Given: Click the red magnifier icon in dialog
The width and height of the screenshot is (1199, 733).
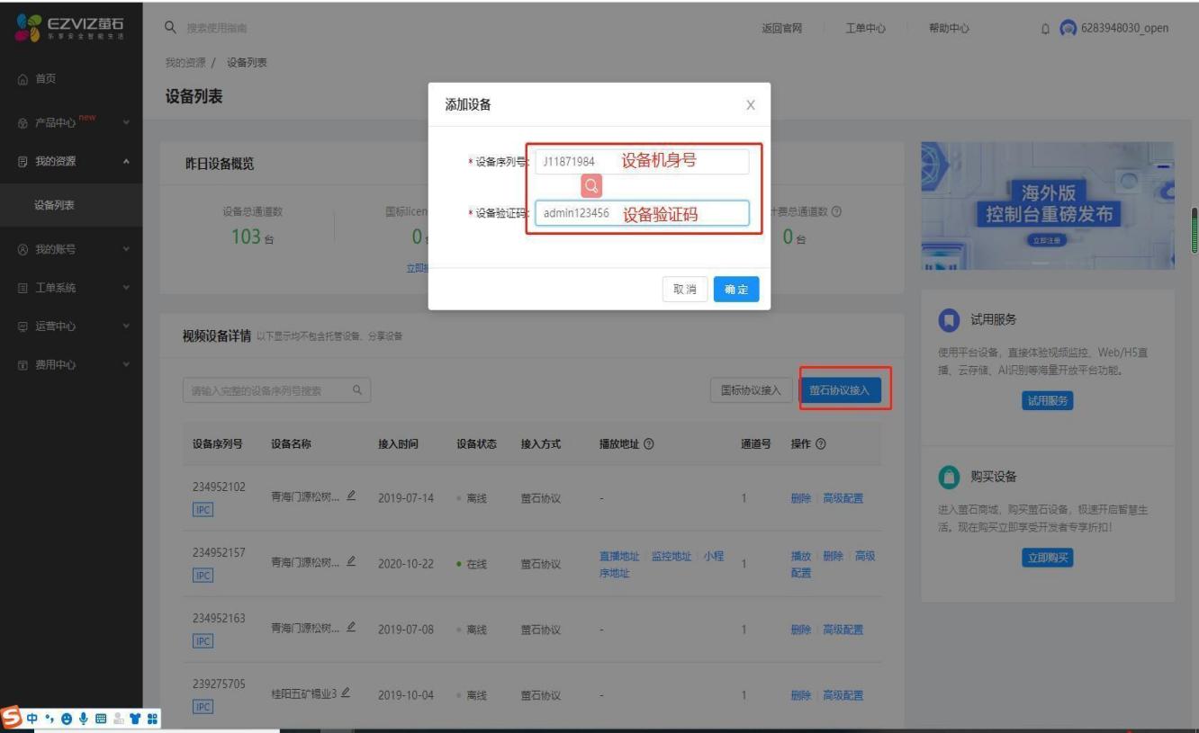Looking at the screenshot, I should [591, 185].
